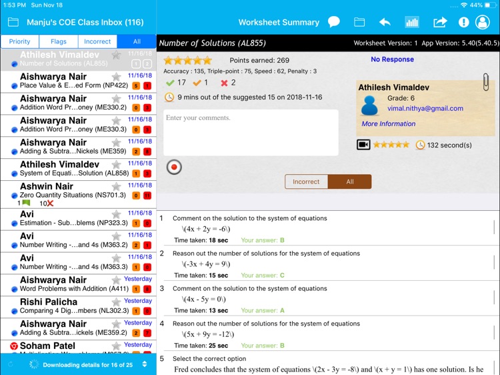Star the Soham Patel inbox row

tap(117, 346)
